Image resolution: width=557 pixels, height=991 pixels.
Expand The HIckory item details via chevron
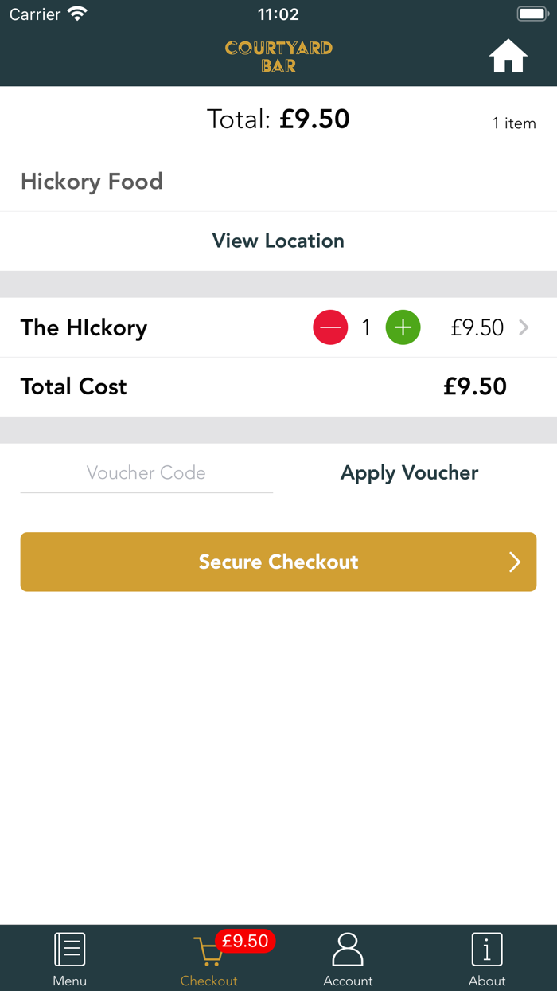click(x=524, y=327)
